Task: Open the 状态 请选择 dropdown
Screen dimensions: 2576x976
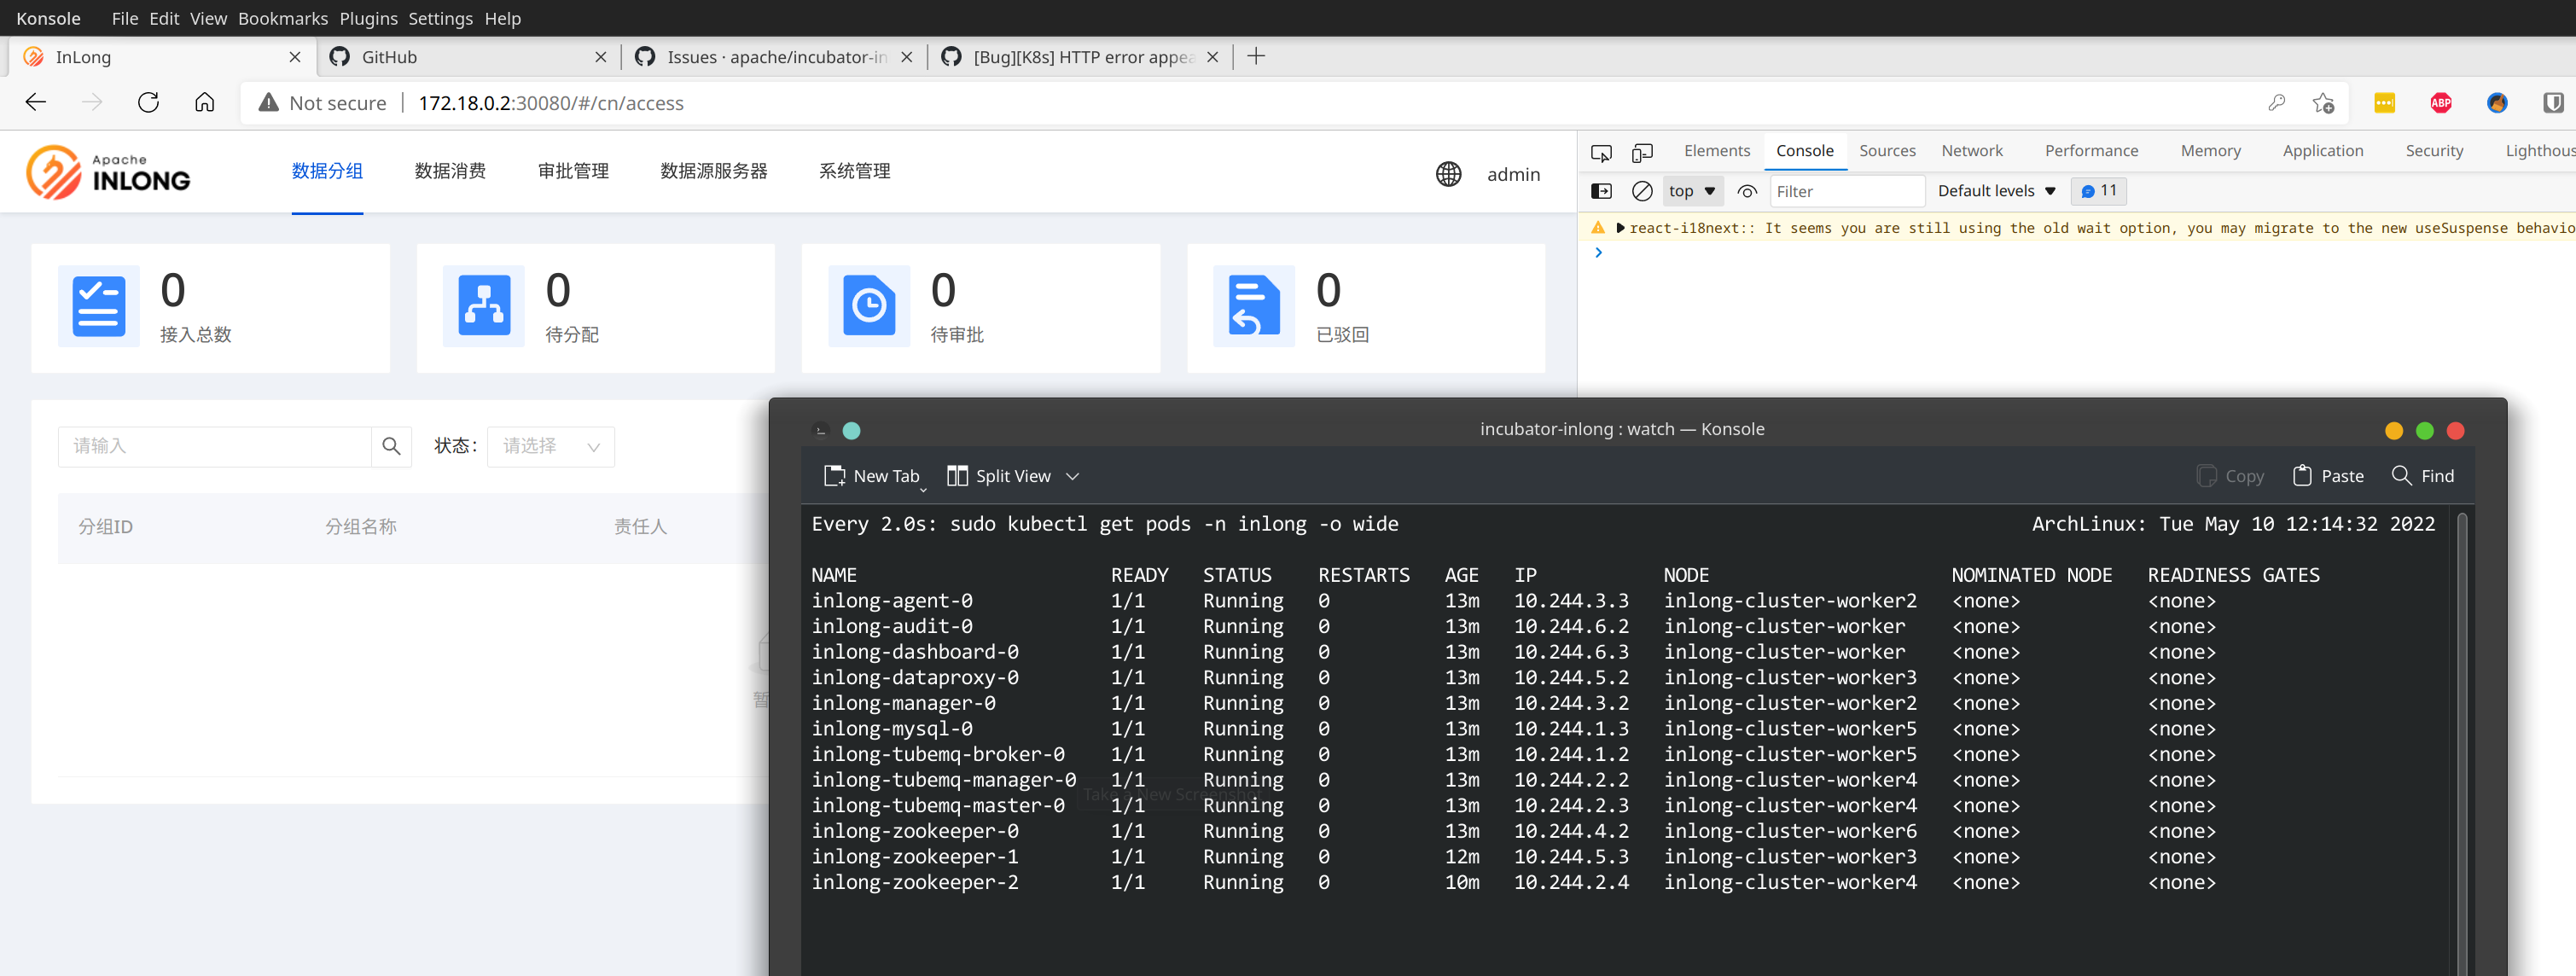Action: pyautogui.click(x=551, y=446)
